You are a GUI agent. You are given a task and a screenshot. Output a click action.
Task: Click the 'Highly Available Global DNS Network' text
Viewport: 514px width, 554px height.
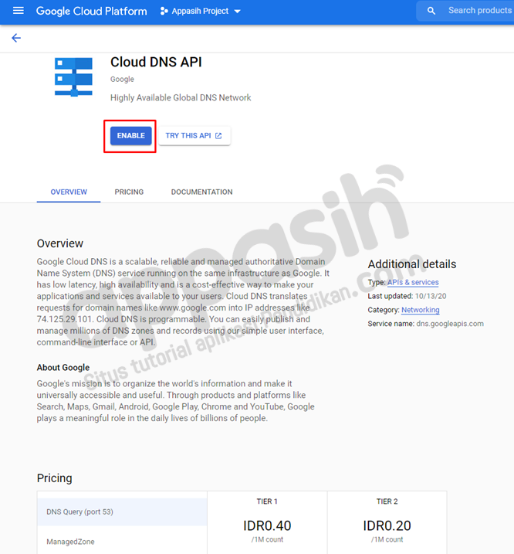tap(181, 97)
